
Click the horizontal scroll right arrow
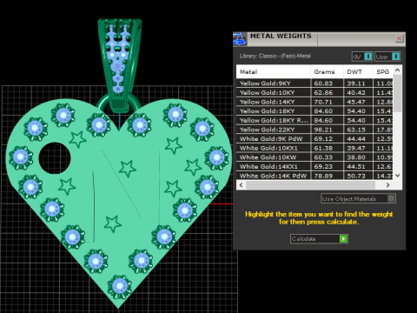click(x=388, y=185)
